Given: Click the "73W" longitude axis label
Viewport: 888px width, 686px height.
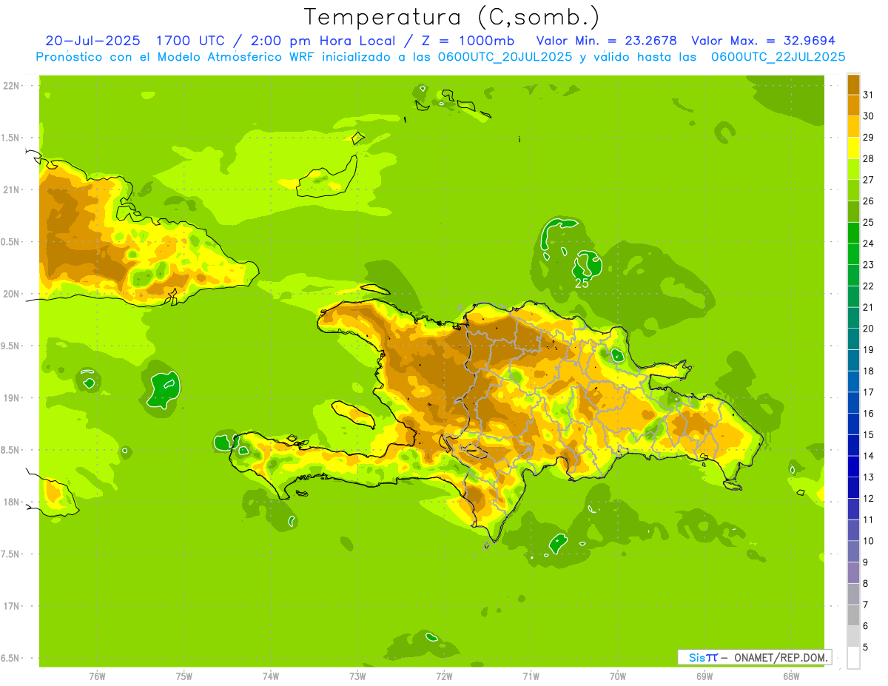Looking at the screenshot, I should pos(357,676).
